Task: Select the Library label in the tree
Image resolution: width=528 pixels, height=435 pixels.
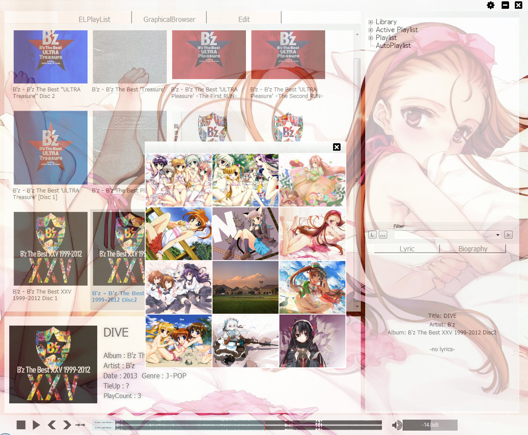Action: tap(386, 22)
